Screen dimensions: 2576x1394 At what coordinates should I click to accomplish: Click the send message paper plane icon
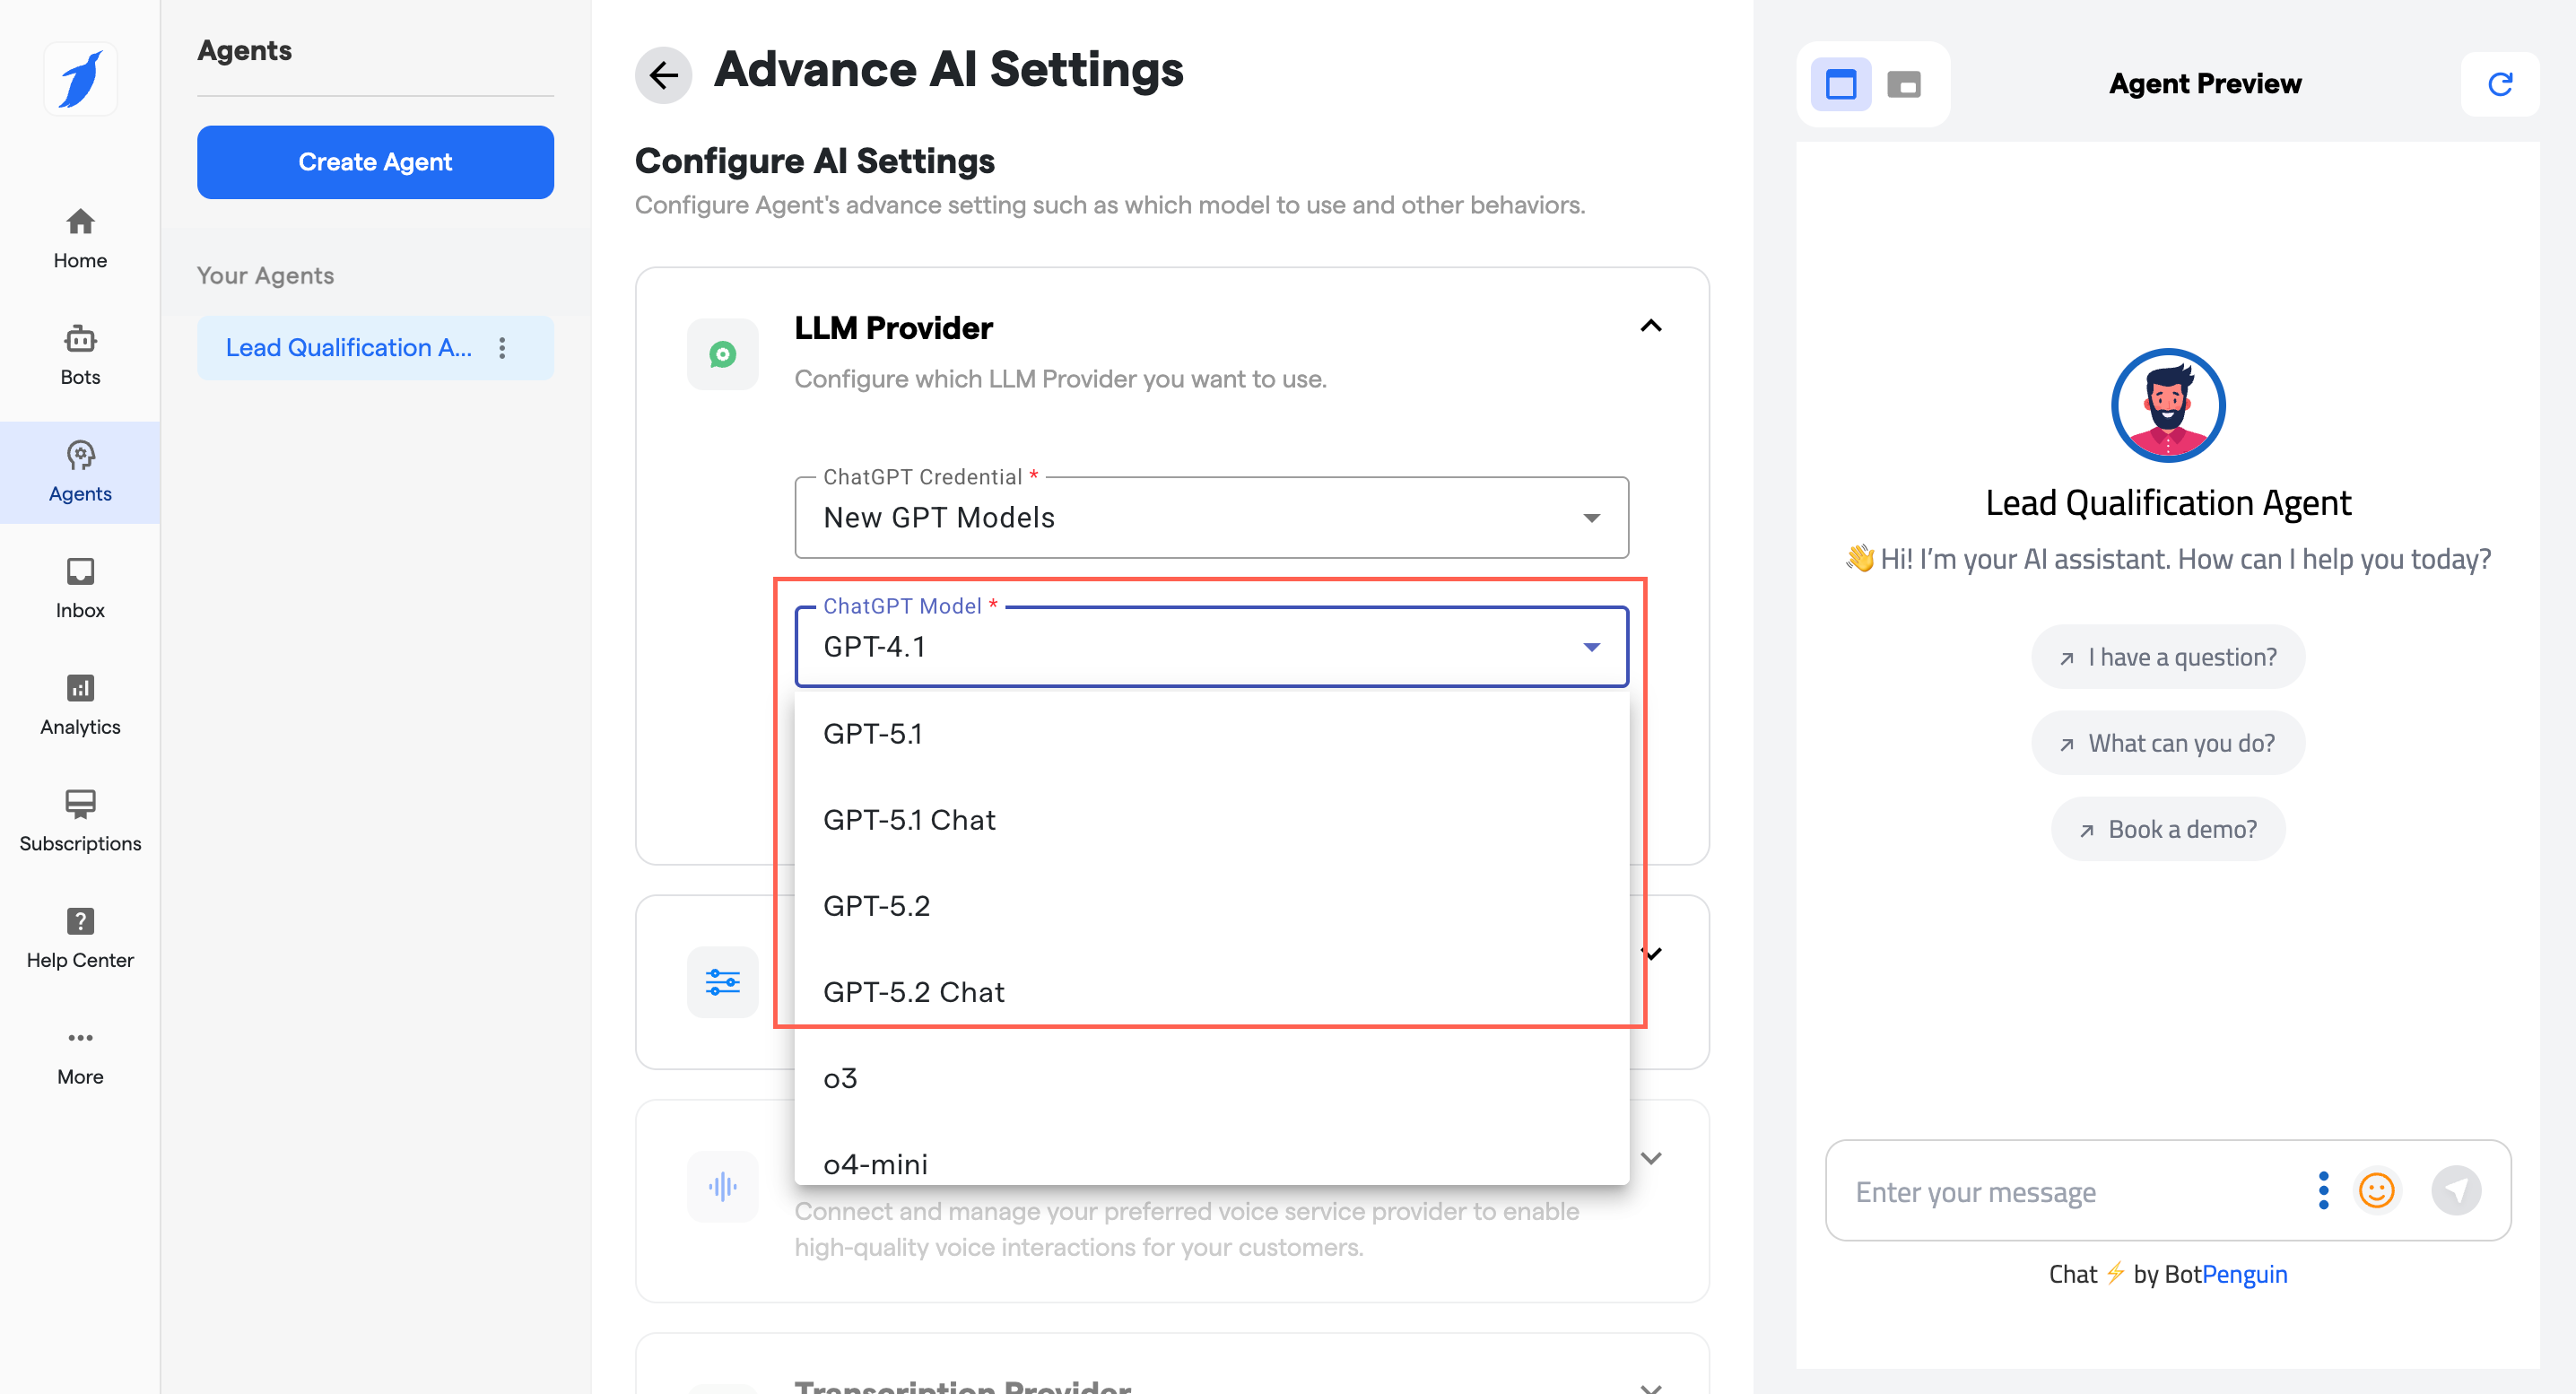coord(2456,1190)
